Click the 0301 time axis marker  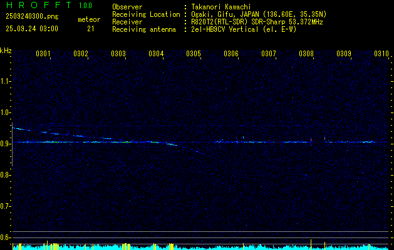pos(43,54)
